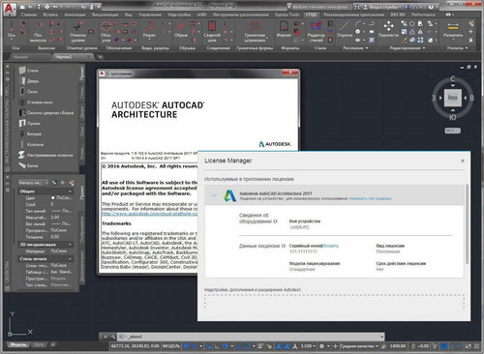
Task: Select the Разрез section tool
Action: 149,30
